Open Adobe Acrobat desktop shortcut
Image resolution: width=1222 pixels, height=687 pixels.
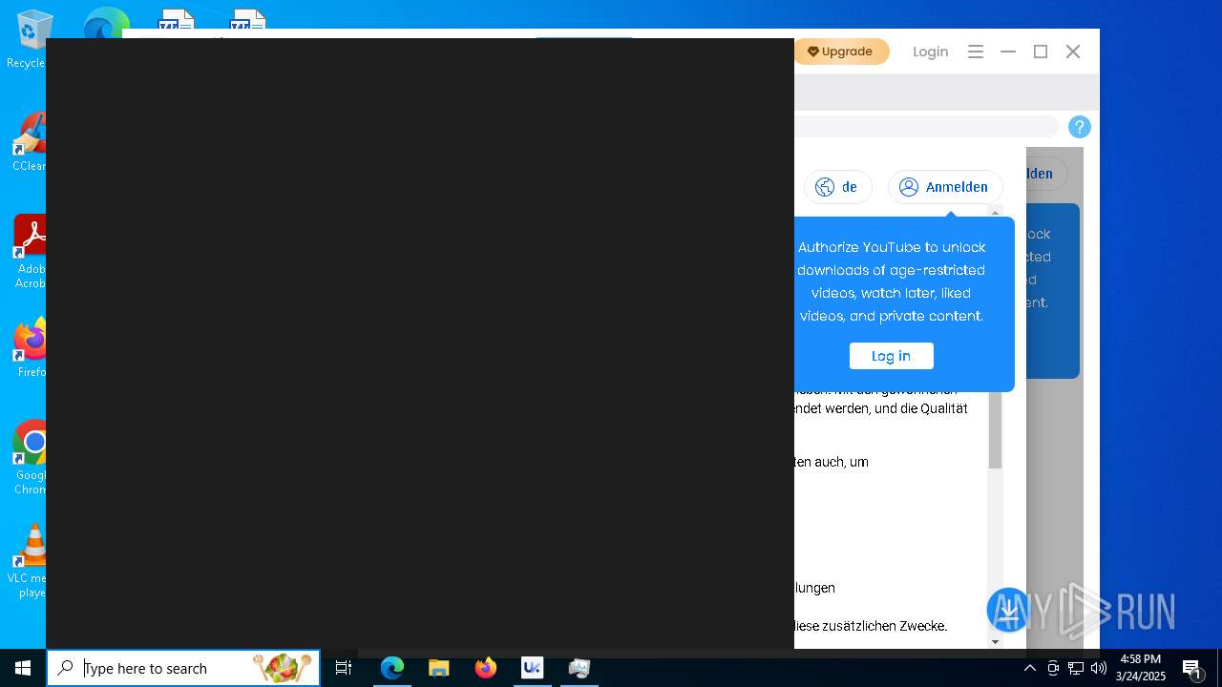tap(29, 253)
